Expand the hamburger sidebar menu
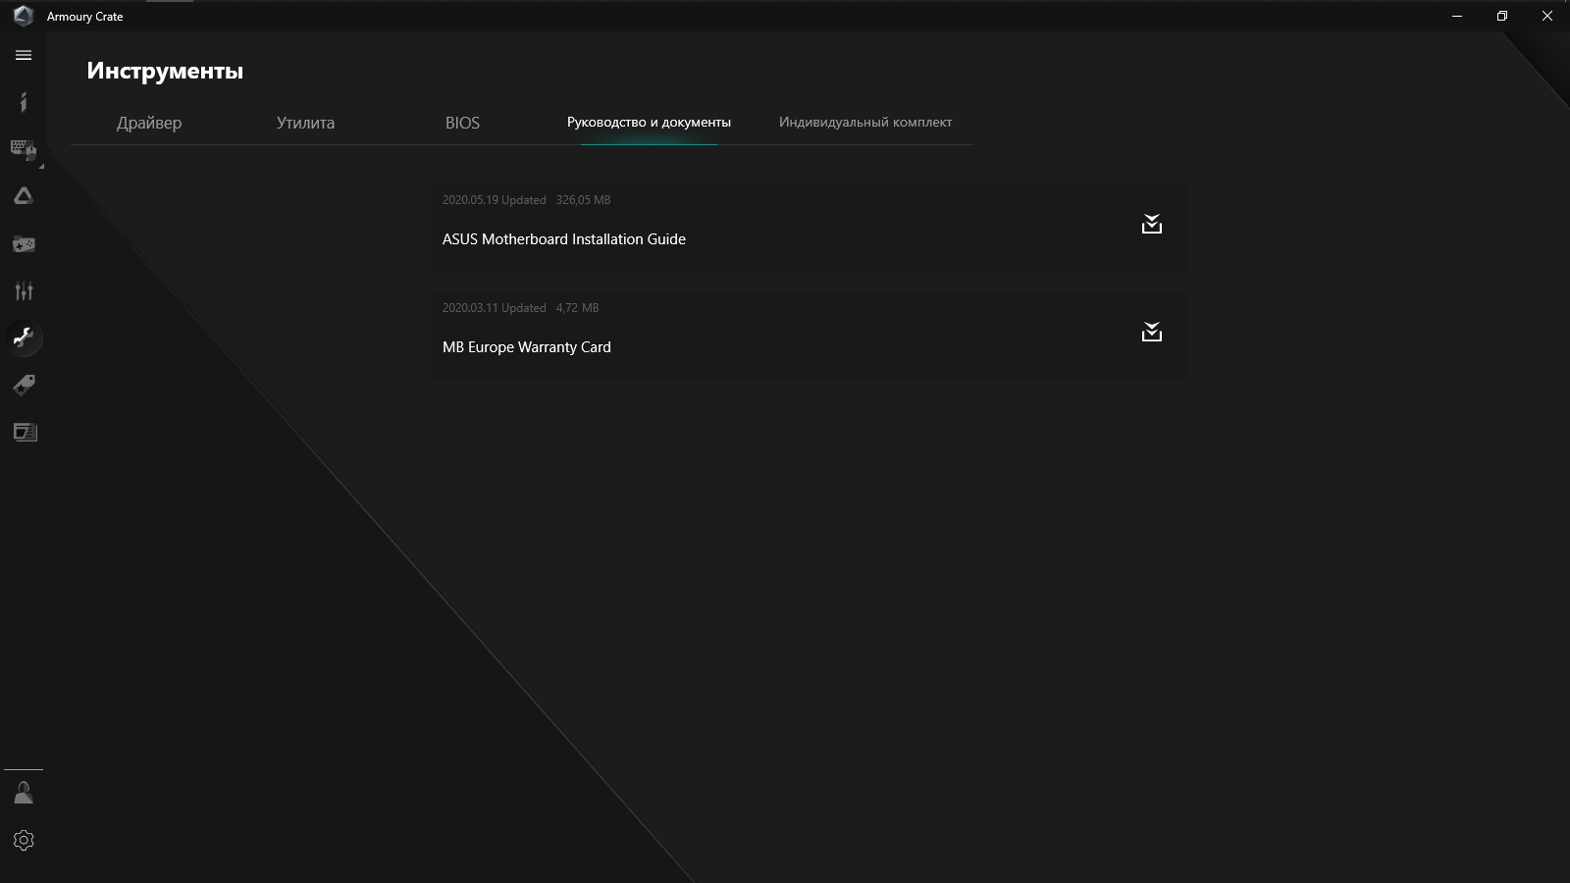The image size is (1570, 883). click(x=24, y=55)
